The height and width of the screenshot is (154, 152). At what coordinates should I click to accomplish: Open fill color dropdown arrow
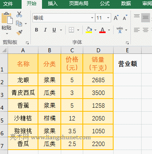coord(95,30)
